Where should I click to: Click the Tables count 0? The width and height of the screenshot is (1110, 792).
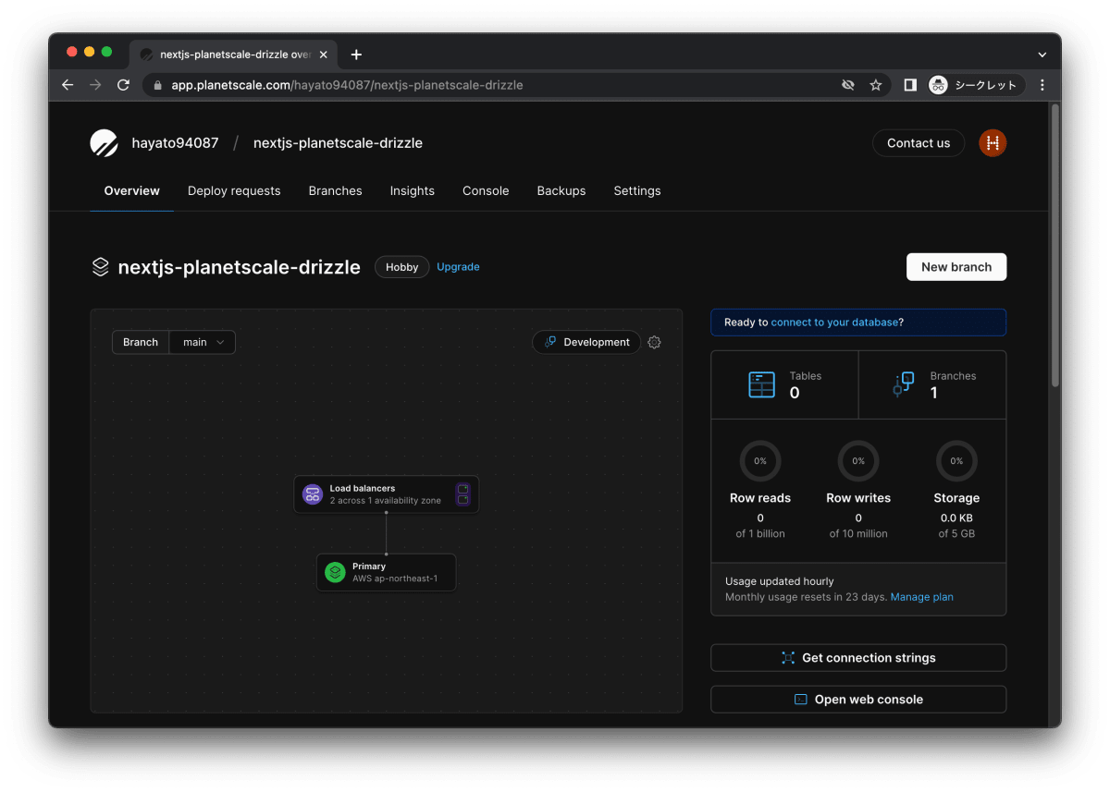(x=795, y=393)
